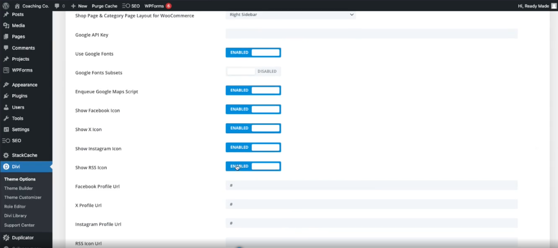
Task: Click the Google API Key input field
Action: pyautogui.click(x=371, y=33)
